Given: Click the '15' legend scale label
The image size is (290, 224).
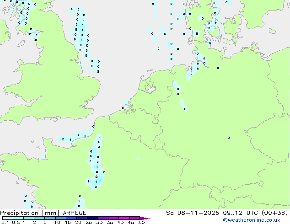Looking at the screenshot, I should tap(68, 222).
